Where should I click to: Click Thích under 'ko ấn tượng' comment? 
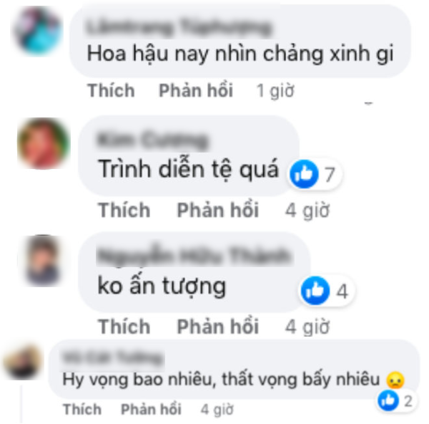pyautogui.click(x=124, y=327)
